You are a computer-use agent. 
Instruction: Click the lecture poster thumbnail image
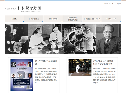click(22, 75)
